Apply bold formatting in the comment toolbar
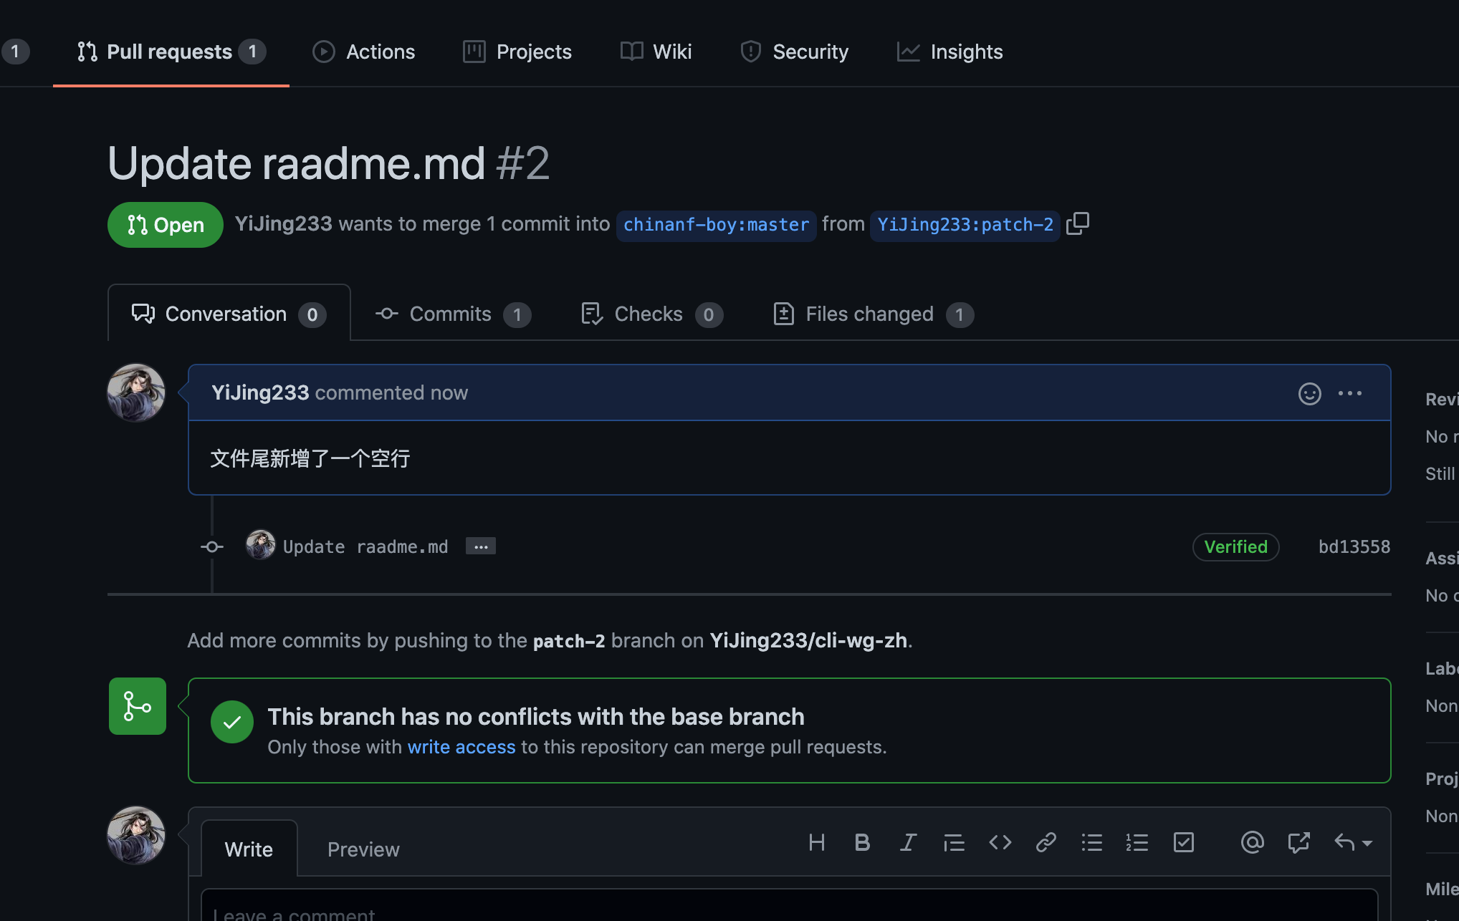This screenshot has height=921, width=1459. click(x=862, y=842)
